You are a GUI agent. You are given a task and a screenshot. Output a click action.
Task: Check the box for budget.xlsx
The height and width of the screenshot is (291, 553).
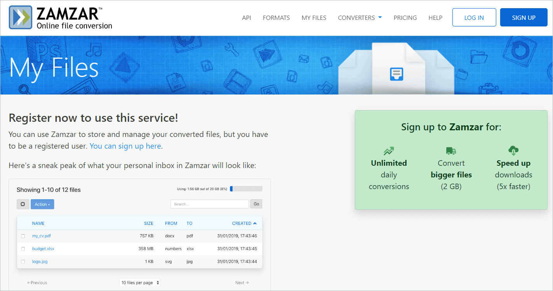(23, 249)
